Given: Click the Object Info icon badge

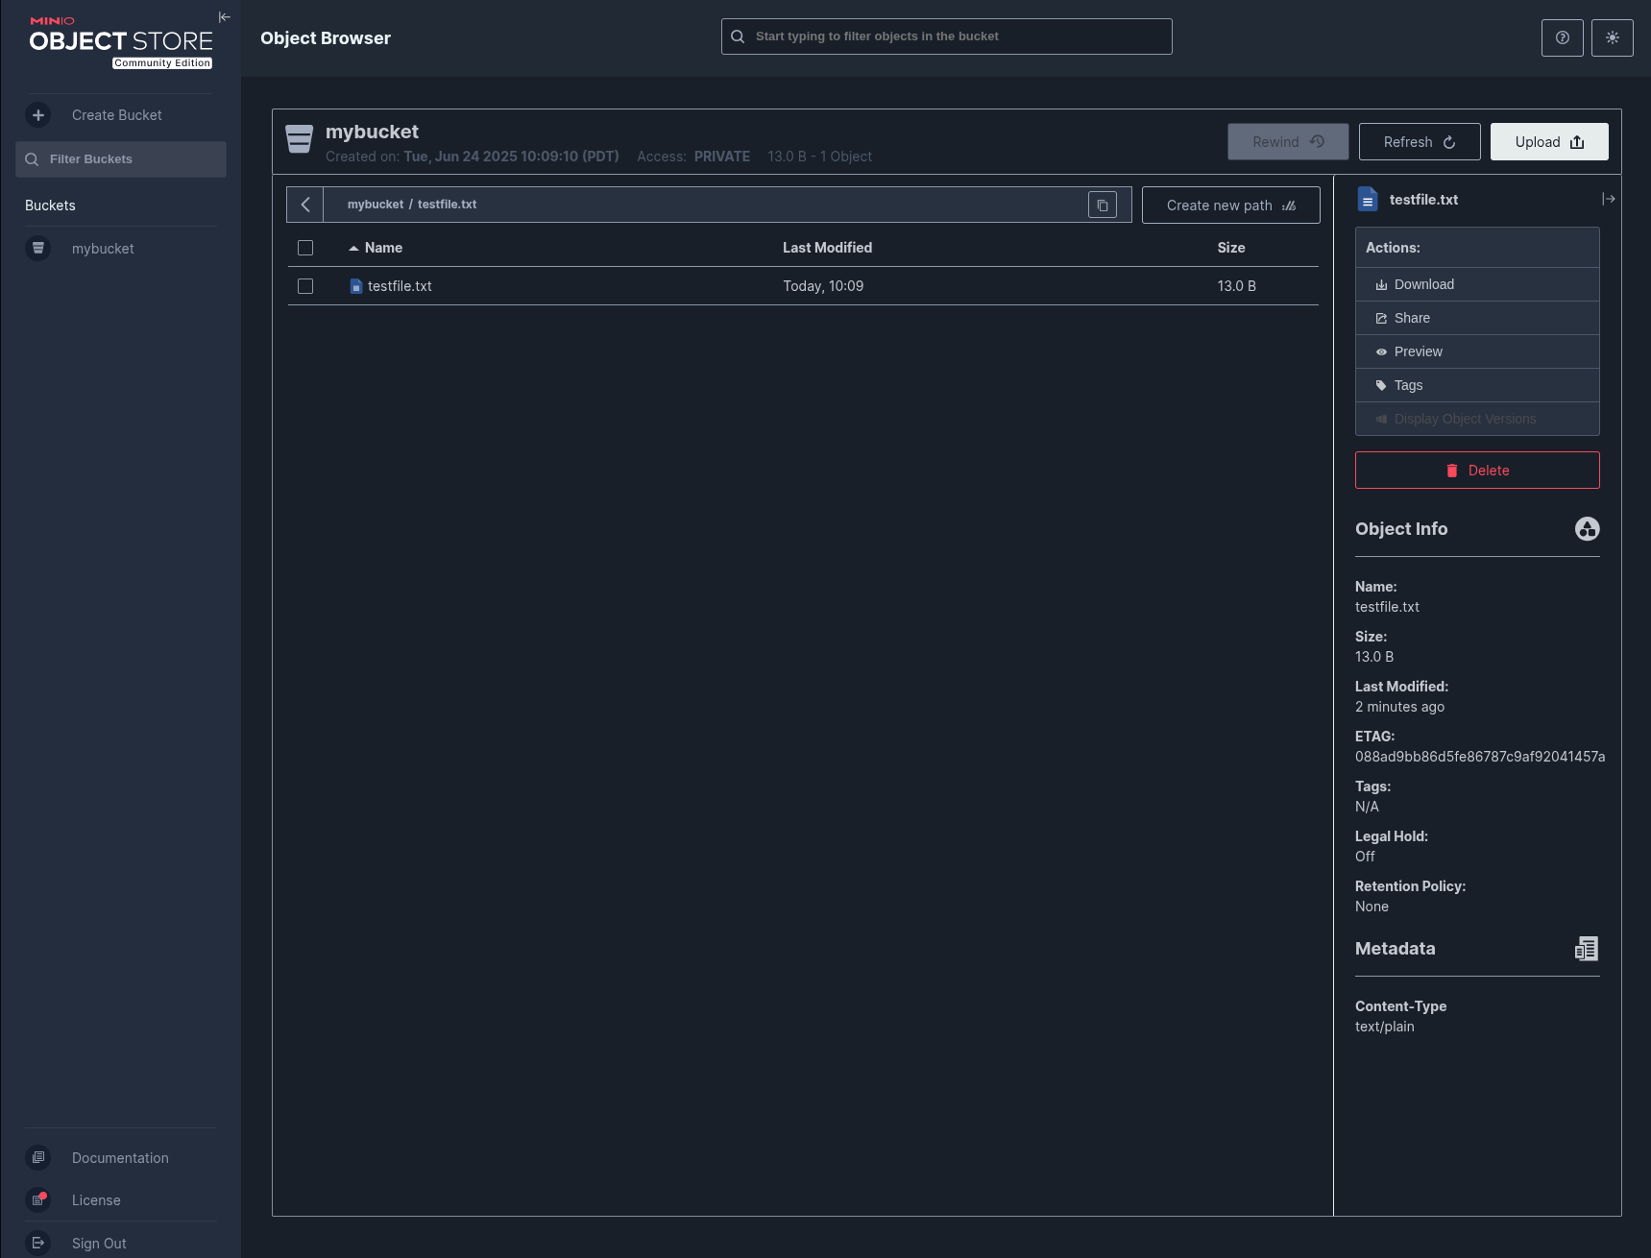Looking at the screenshot, I should pos(1588,529).
